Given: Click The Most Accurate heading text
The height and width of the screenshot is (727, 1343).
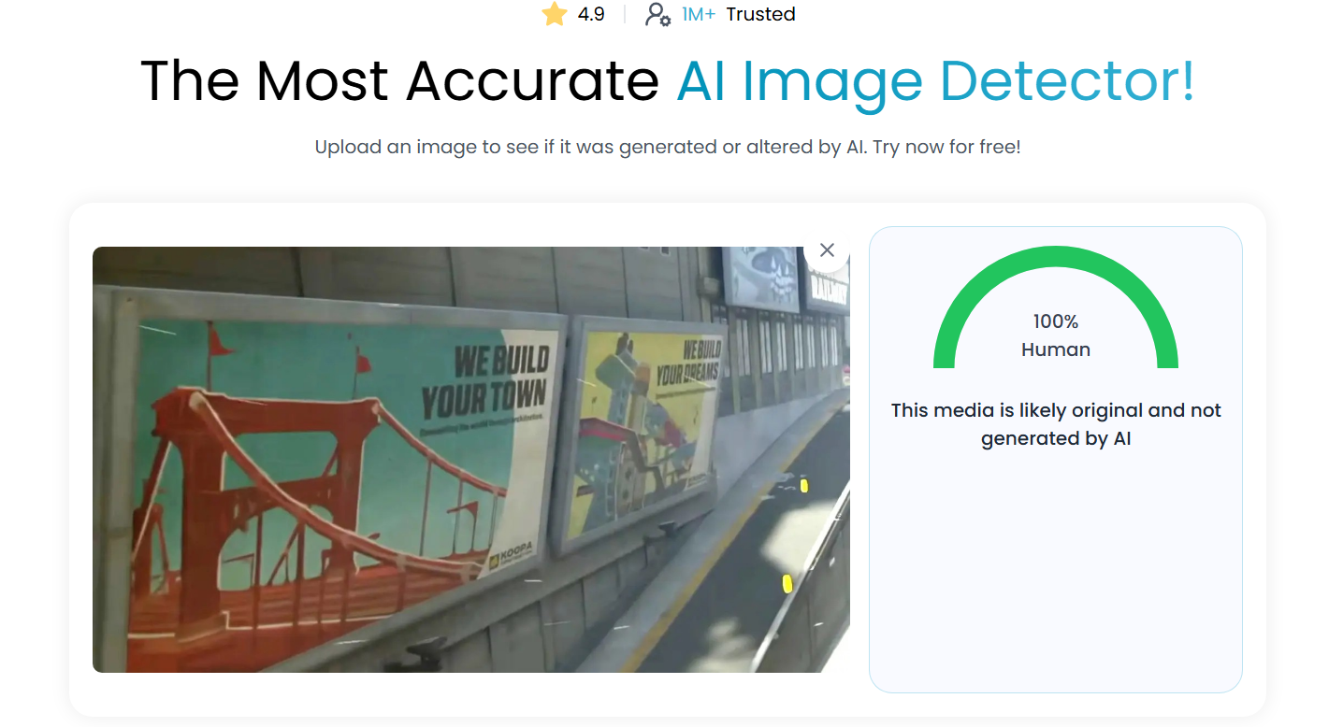Looking at the screenshot, I should (x=400, y=81).
